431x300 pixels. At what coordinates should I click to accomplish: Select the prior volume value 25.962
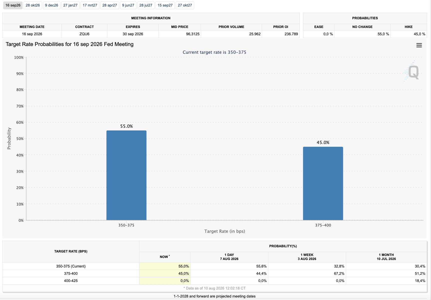click(255, 34)
